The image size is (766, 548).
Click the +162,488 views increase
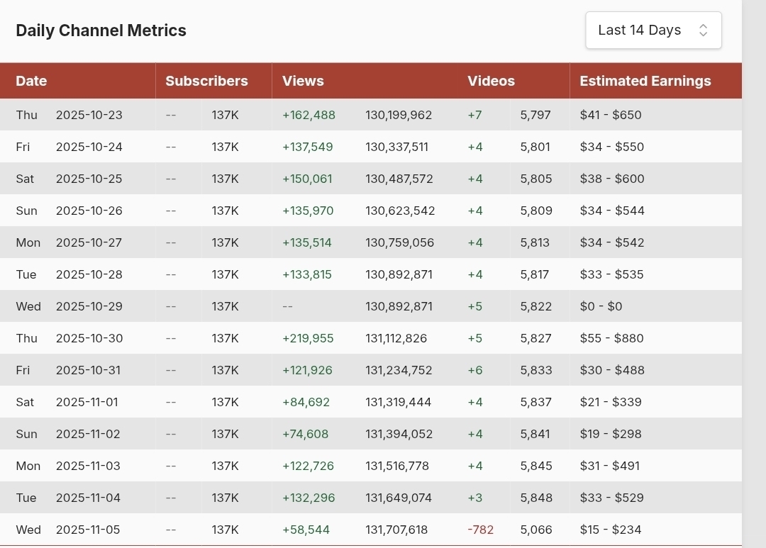[x=309, y=115]
